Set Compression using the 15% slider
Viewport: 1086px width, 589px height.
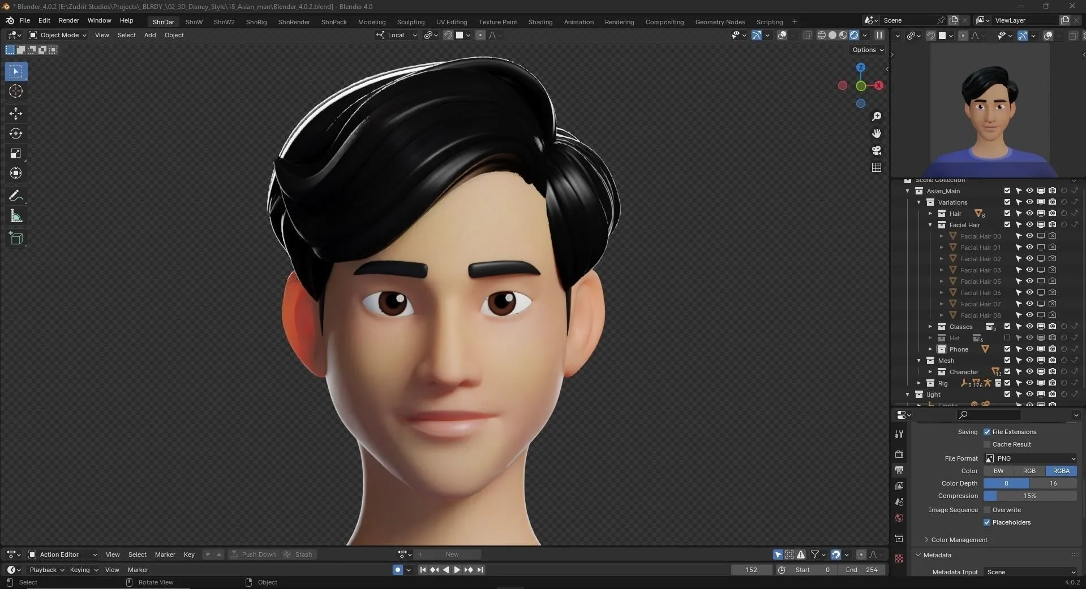1029,496
